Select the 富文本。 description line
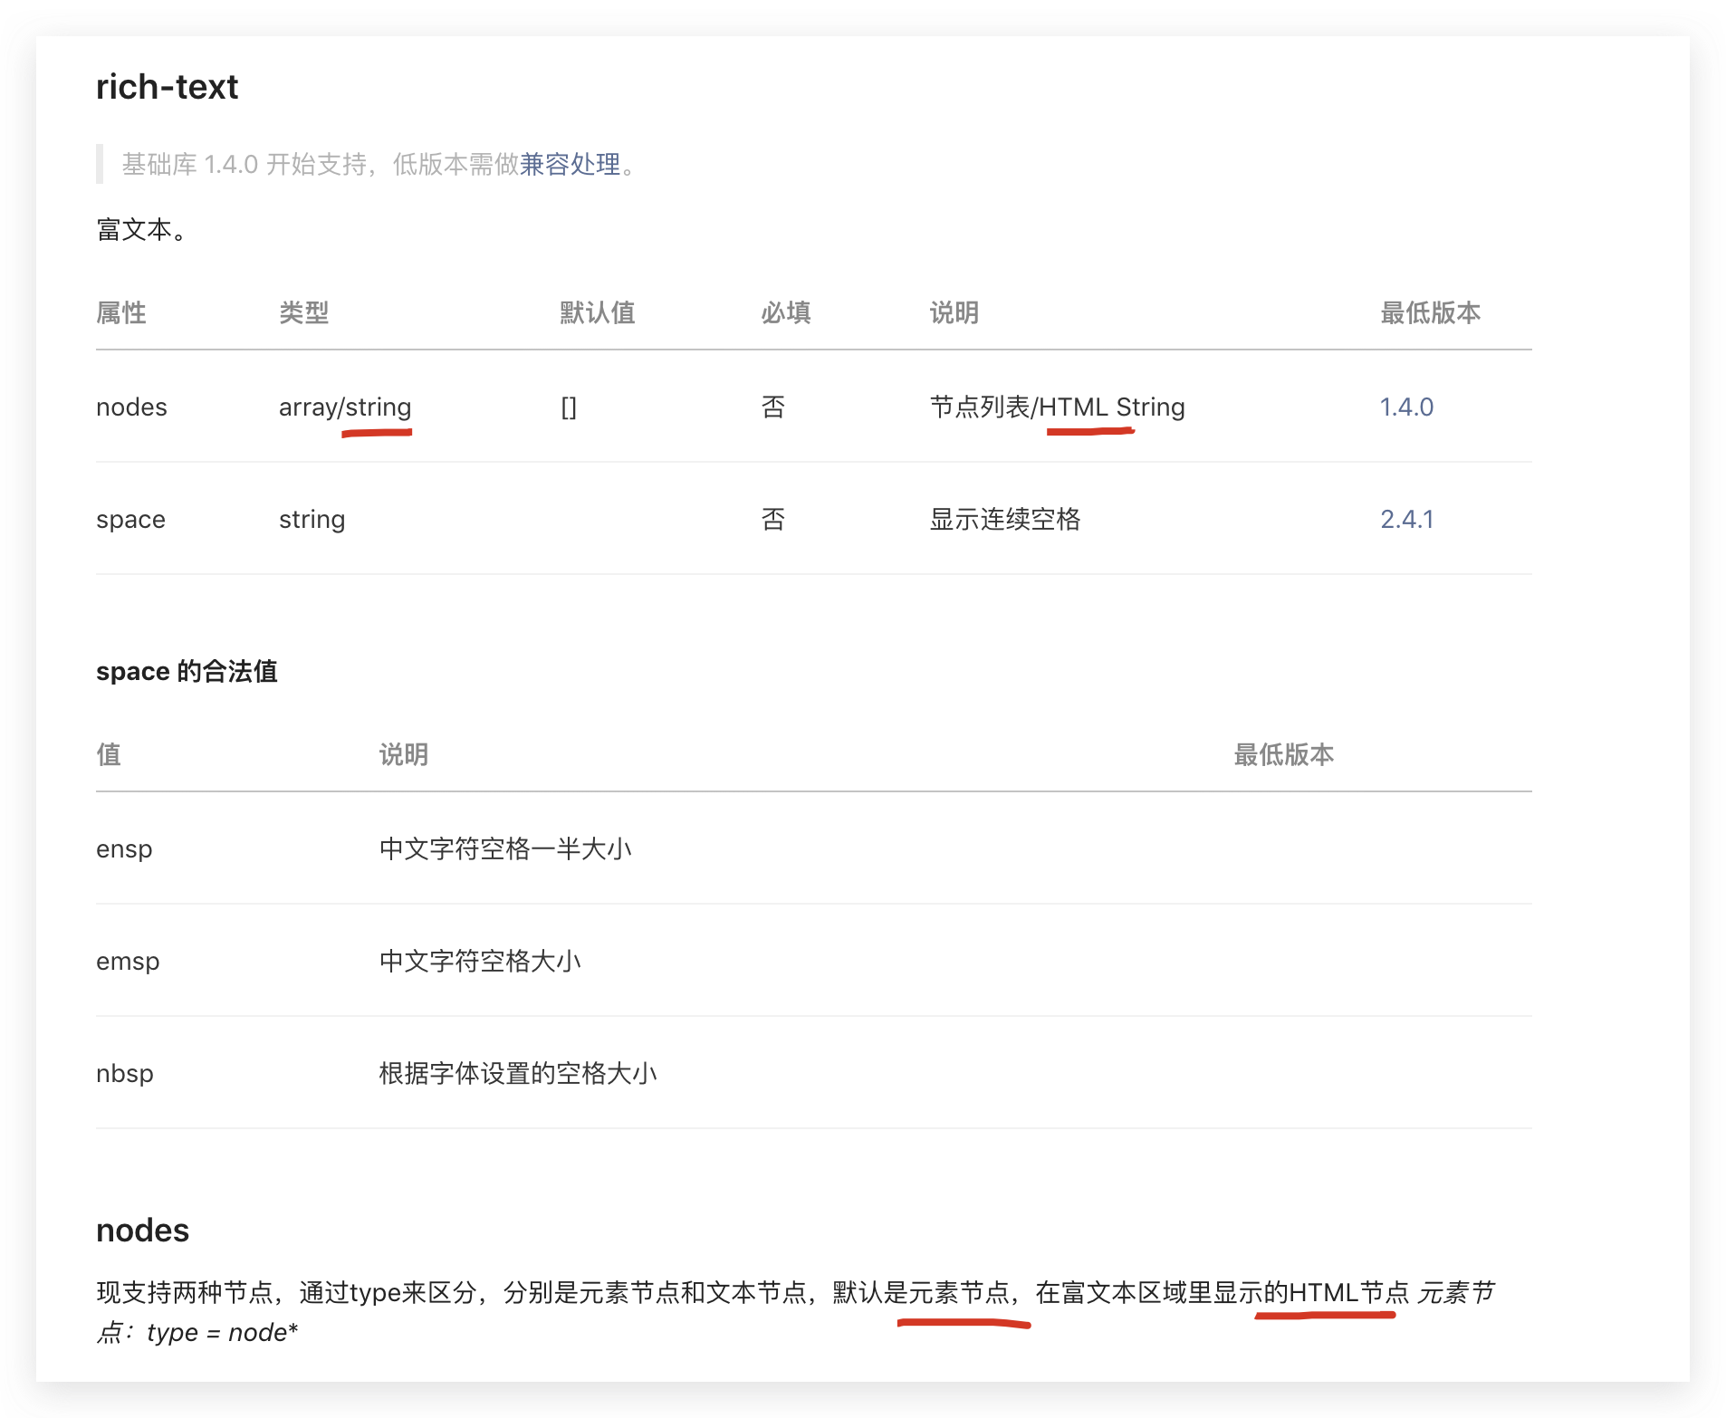Viewport: 1726px width, 1418px height. click(x=141, y=230)
